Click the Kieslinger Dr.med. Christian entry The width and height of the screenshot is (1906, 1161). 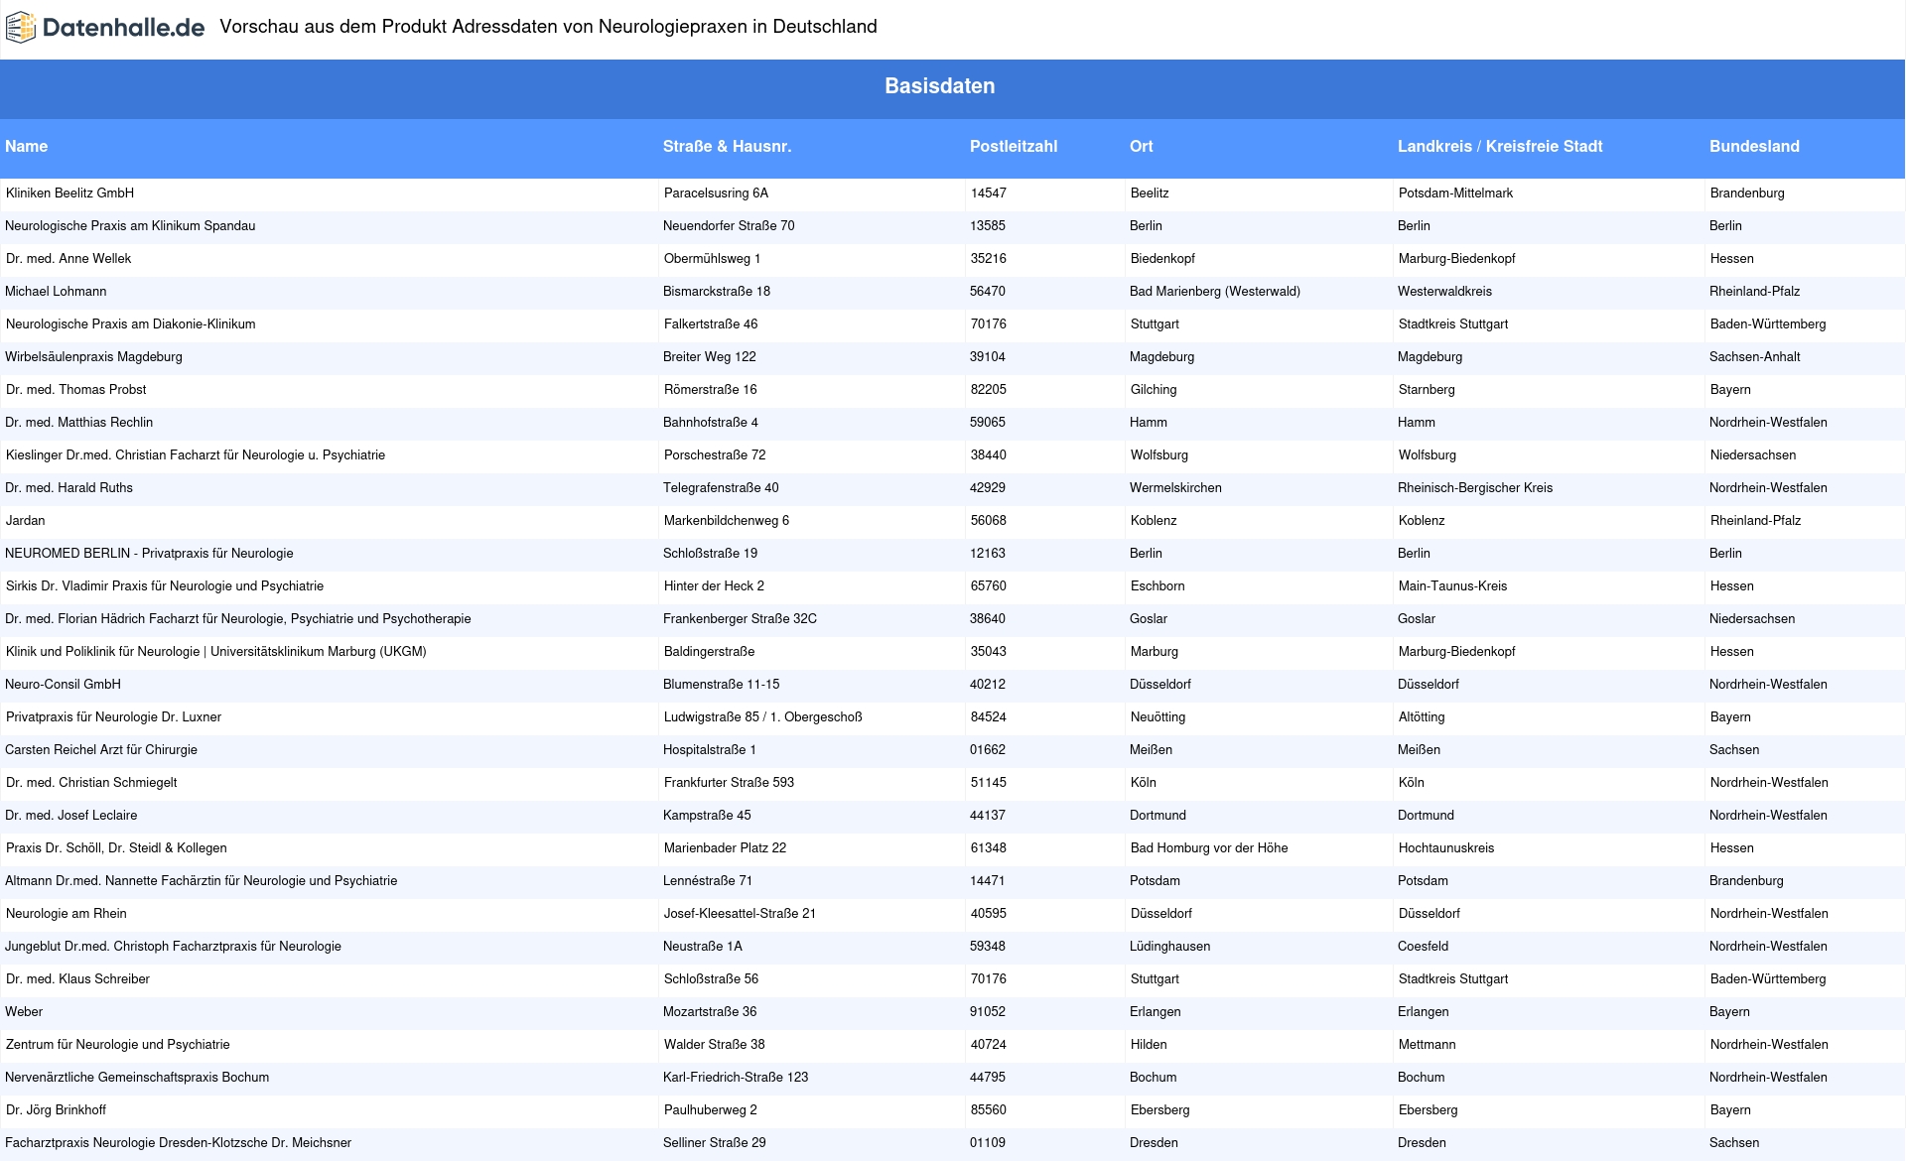point(196,455)
